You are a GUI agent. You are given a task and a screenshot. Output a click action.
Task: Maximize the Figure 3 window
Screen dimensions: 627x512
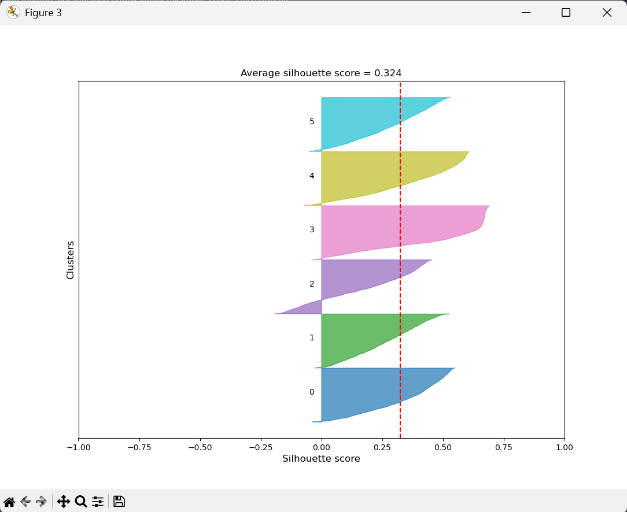click(566, 12)
